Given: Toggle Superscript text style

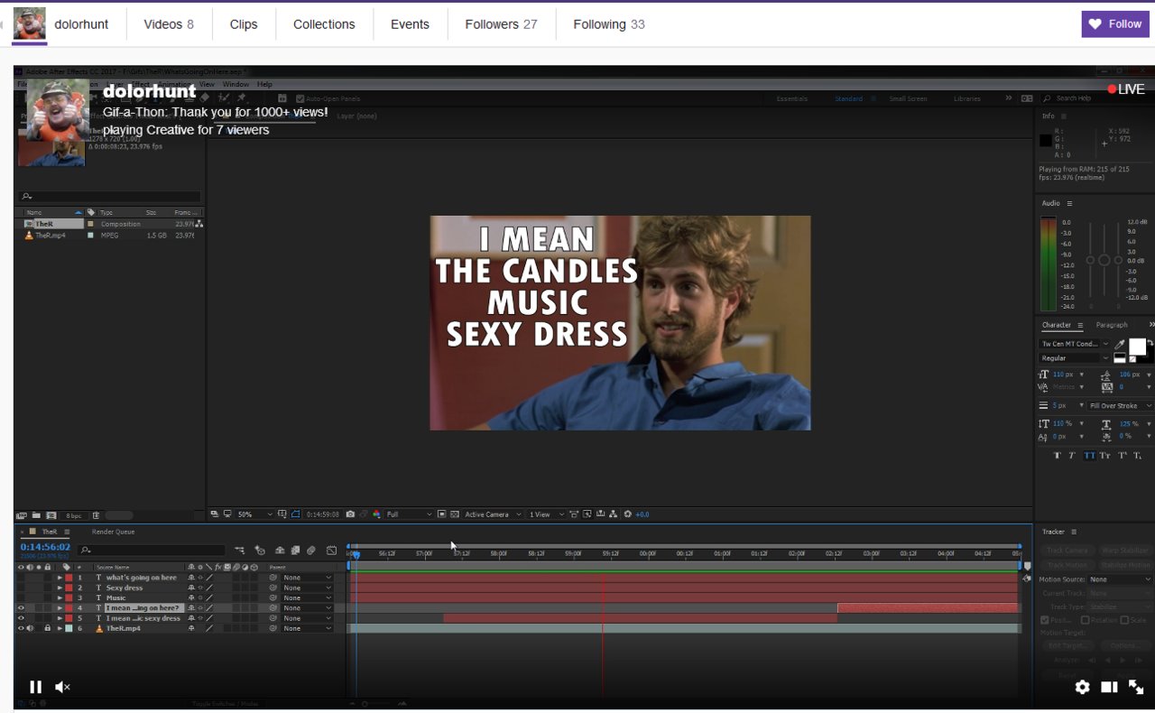Looking at the screenshot, I should tap(1123, 456).
